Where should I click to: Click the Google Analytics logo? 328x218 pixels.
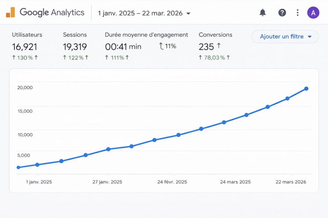46,12
